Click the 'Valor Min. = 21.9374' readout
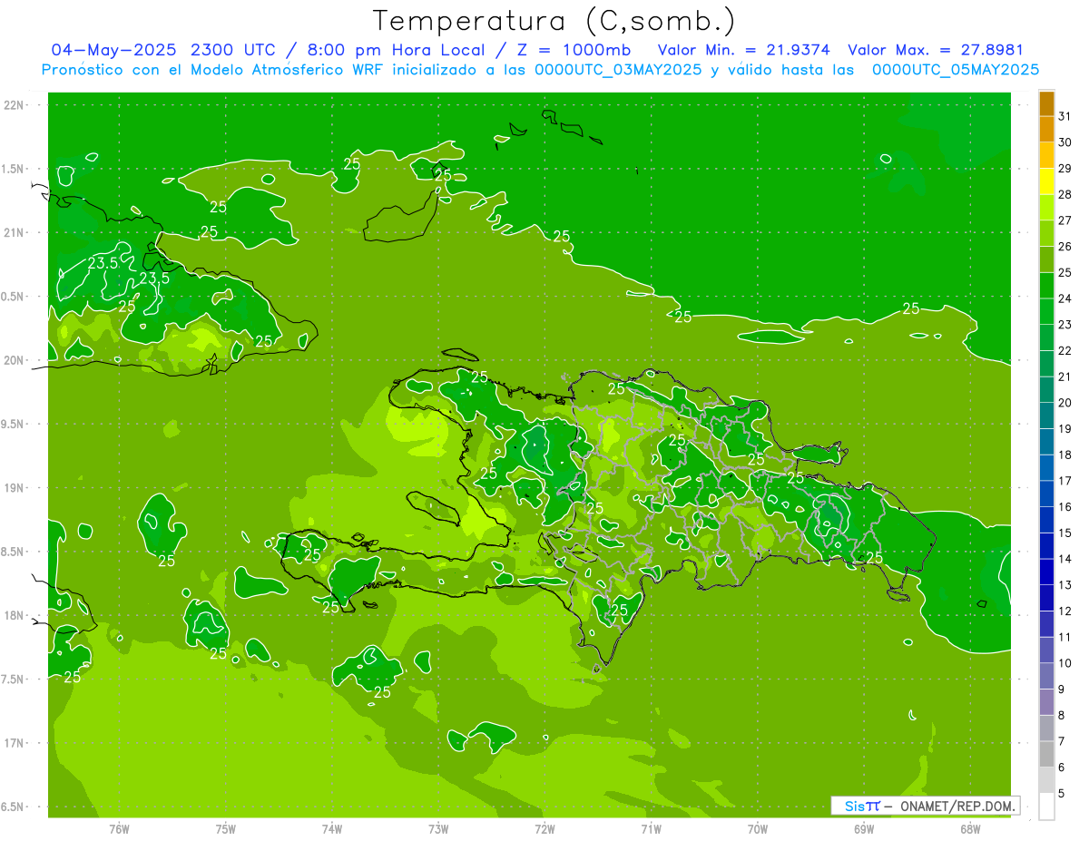1089x841 pixels. [744, 50]
